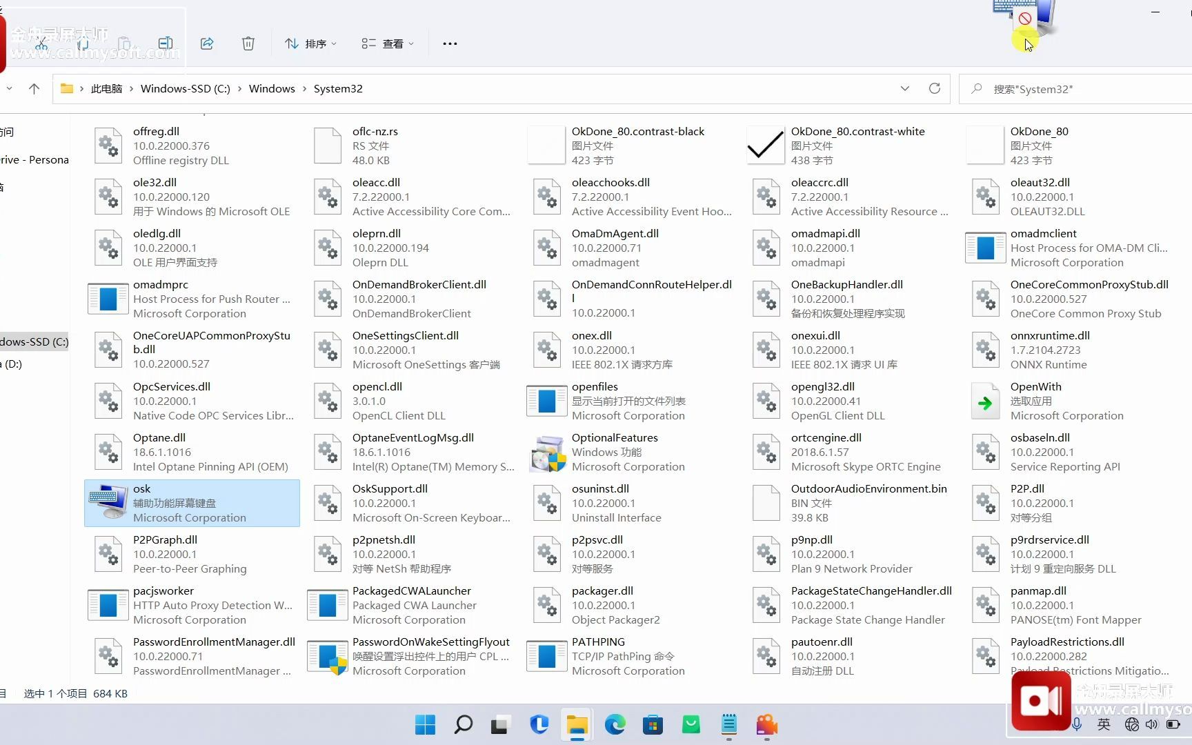Select the osk on-screen keyboard file

click(192, 503)
